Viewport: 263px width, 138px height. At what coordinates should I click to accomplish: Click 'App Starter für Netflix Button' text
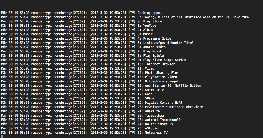[173, 86]
